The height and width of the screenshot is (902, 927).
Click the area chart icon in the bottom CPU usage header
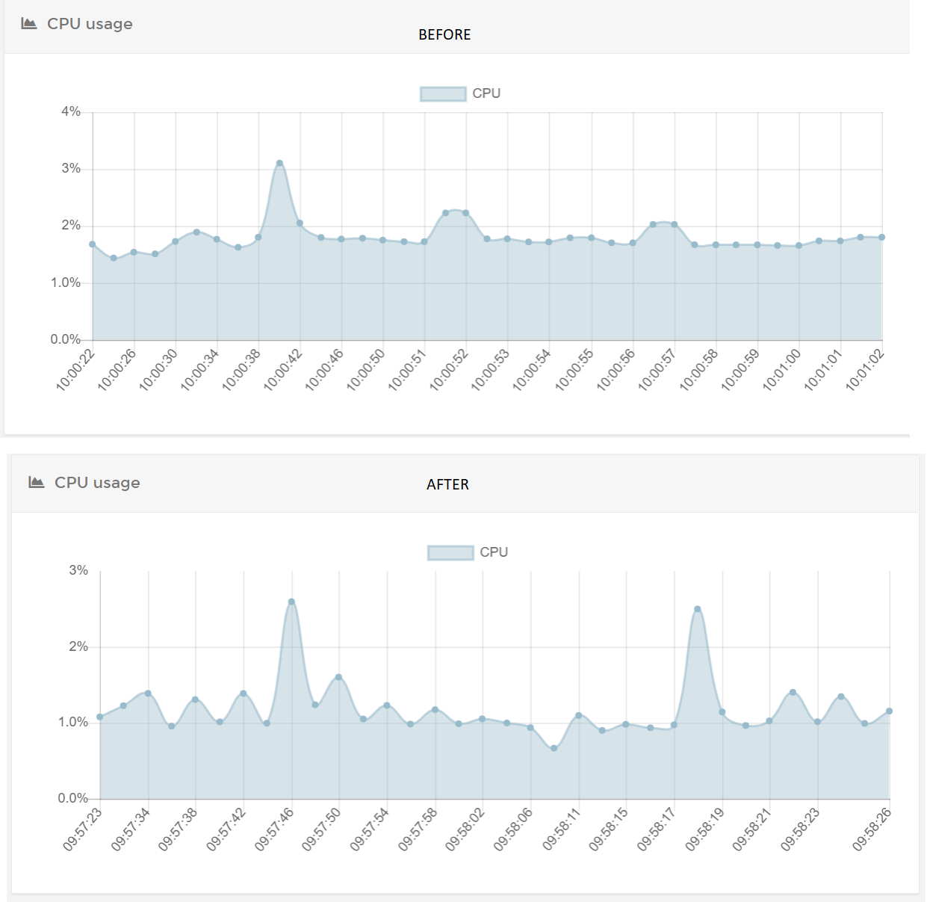[x=37, y=482]
